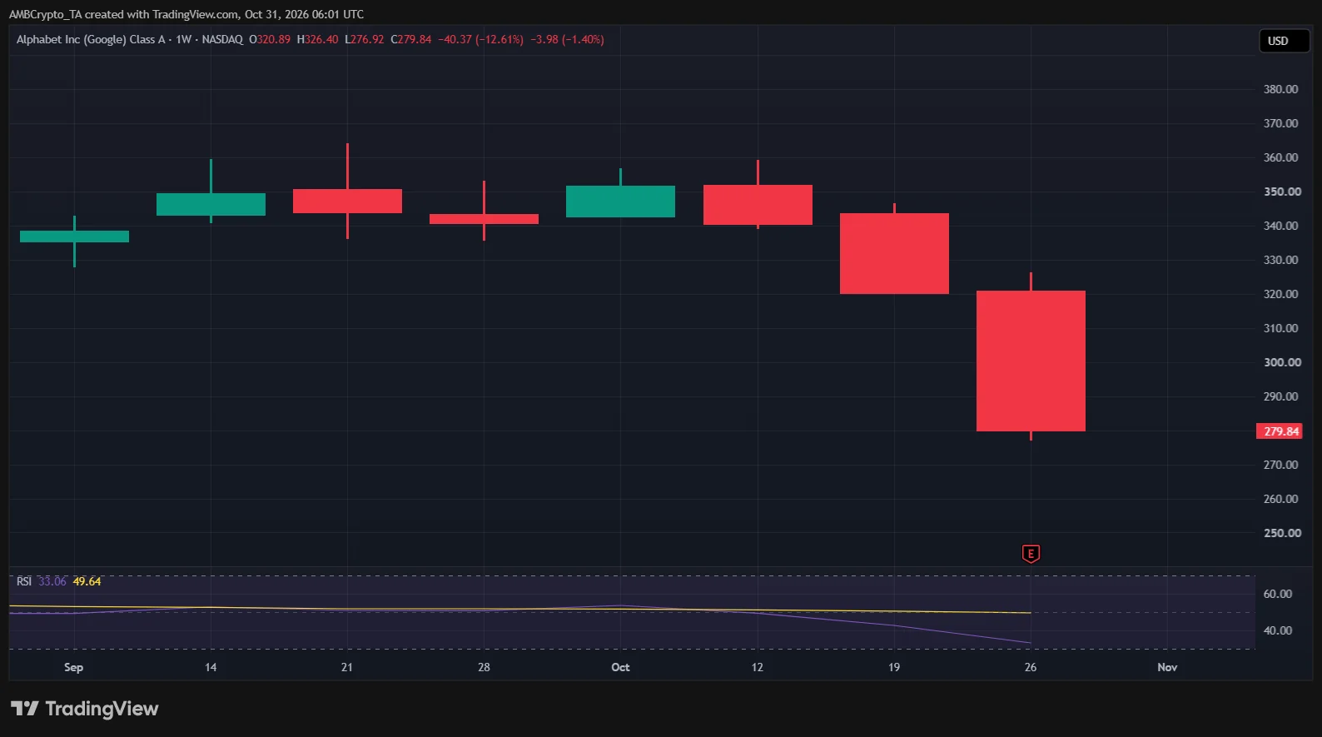Click the −3.98 (−1.40%) change text
The image size is (1322, 737).
coord(567,39)
